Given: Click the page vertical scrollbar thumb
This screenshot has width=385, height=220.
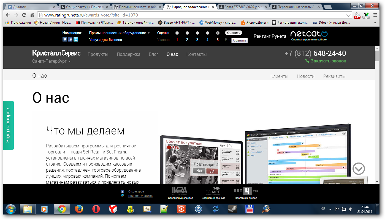Looking at the screenshot, I should coord(377,56).
